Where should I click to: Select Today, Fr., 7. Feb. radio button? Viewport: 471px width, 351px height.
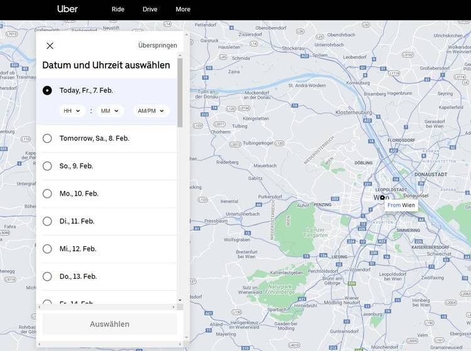pos(47,90)
